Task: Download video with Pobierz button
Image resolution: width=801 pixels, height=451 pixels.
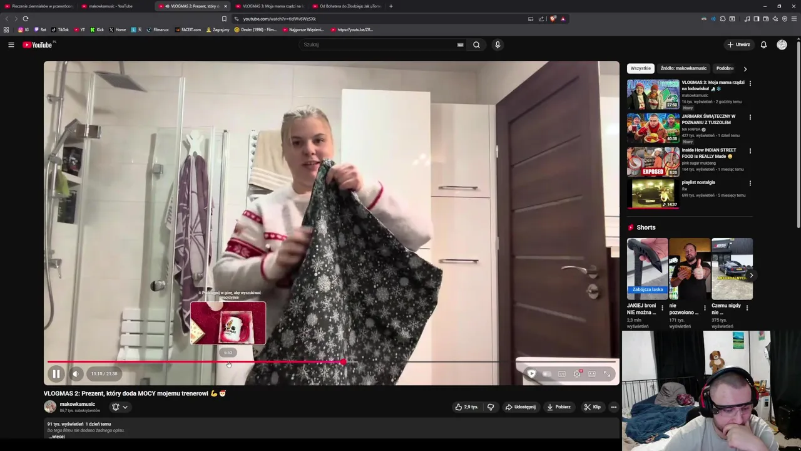Action: 558,407
